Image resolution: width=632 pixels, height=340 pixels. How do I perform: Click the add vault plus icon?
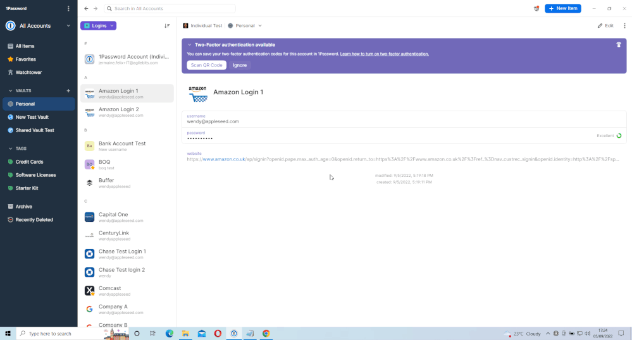pyautogui.click(x=68, y=91)
